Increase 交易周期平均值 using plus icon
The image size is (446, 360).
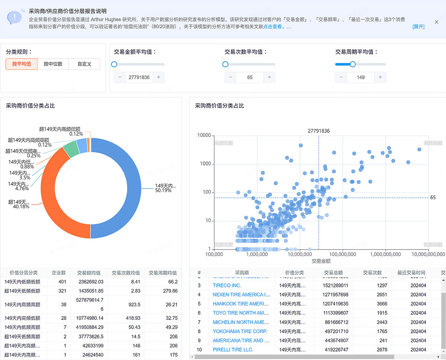coord(380,77)
